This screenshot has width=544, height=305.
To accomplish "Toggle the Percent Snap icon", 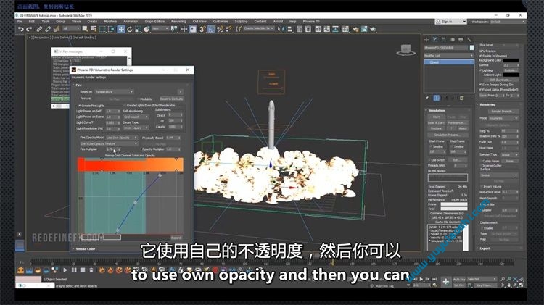I will (220, 30).
